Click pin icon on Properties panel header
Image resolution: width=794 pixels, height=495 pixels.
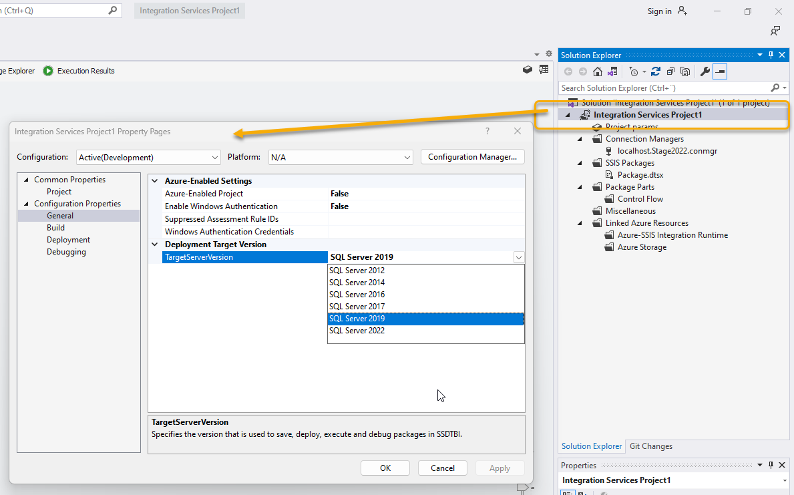click(771, 465)
